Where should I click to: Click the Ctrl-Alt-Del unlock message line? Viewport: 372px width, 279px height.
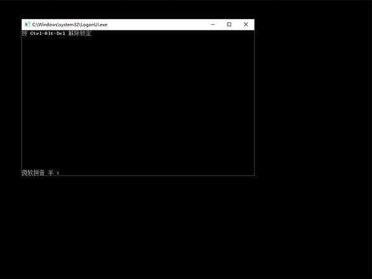56,33
